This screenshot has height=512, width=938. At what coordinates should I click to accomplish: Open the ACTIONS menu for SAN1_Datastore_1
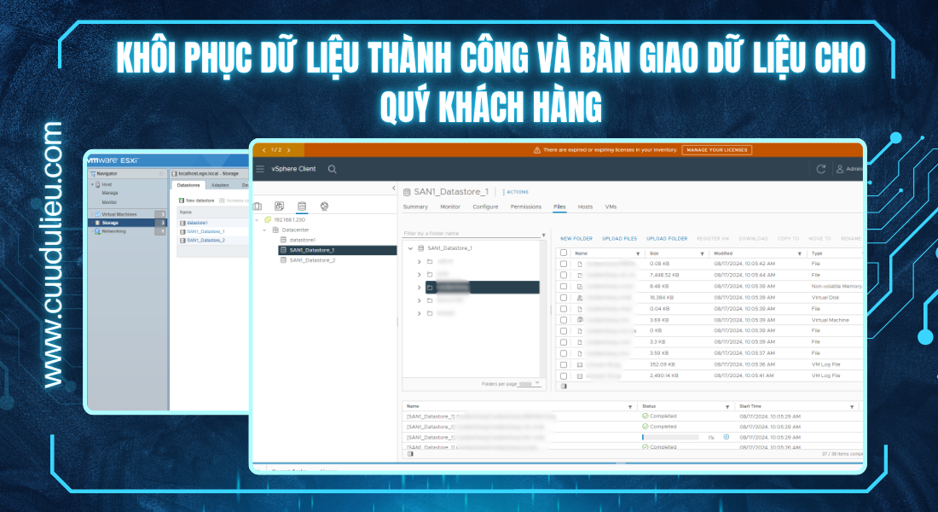pyautogui.click(x=516, y=192)
